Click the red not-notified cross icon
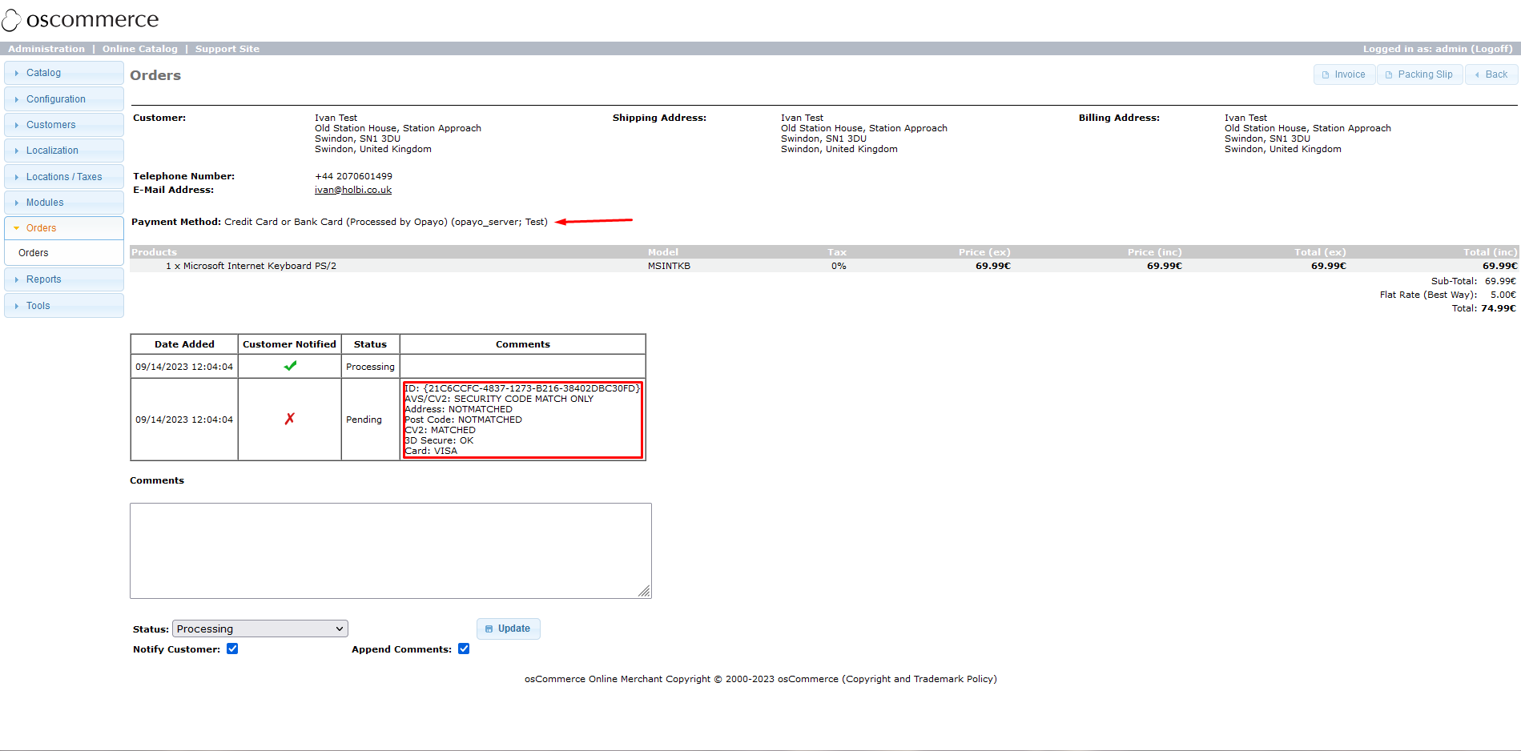This screenshot has width=1521, height=751. click(x=290, y=419)
